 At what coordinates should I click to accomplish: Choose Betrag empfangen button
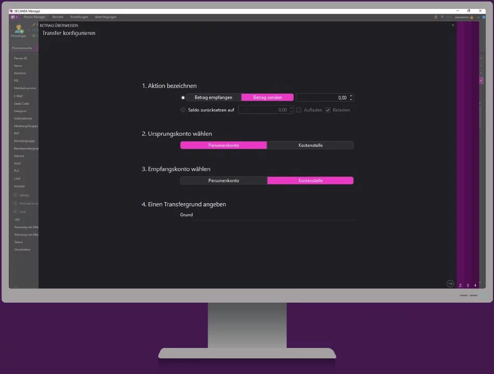tap(213, 97)
